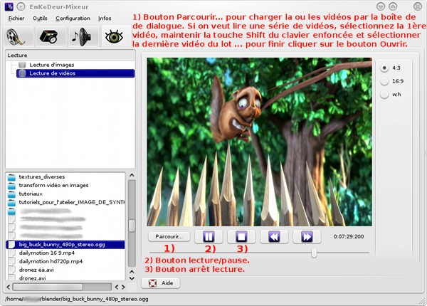Select the tutoriaux folder
This screenshot has width=427, height=306.
click(31, 194)
